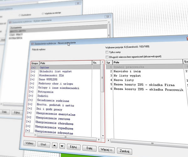The width and height of the screenshot is (188, 157).
Task: Select the Dochodowo radio option
Action: pyautogui.click(x=20, y=15)
